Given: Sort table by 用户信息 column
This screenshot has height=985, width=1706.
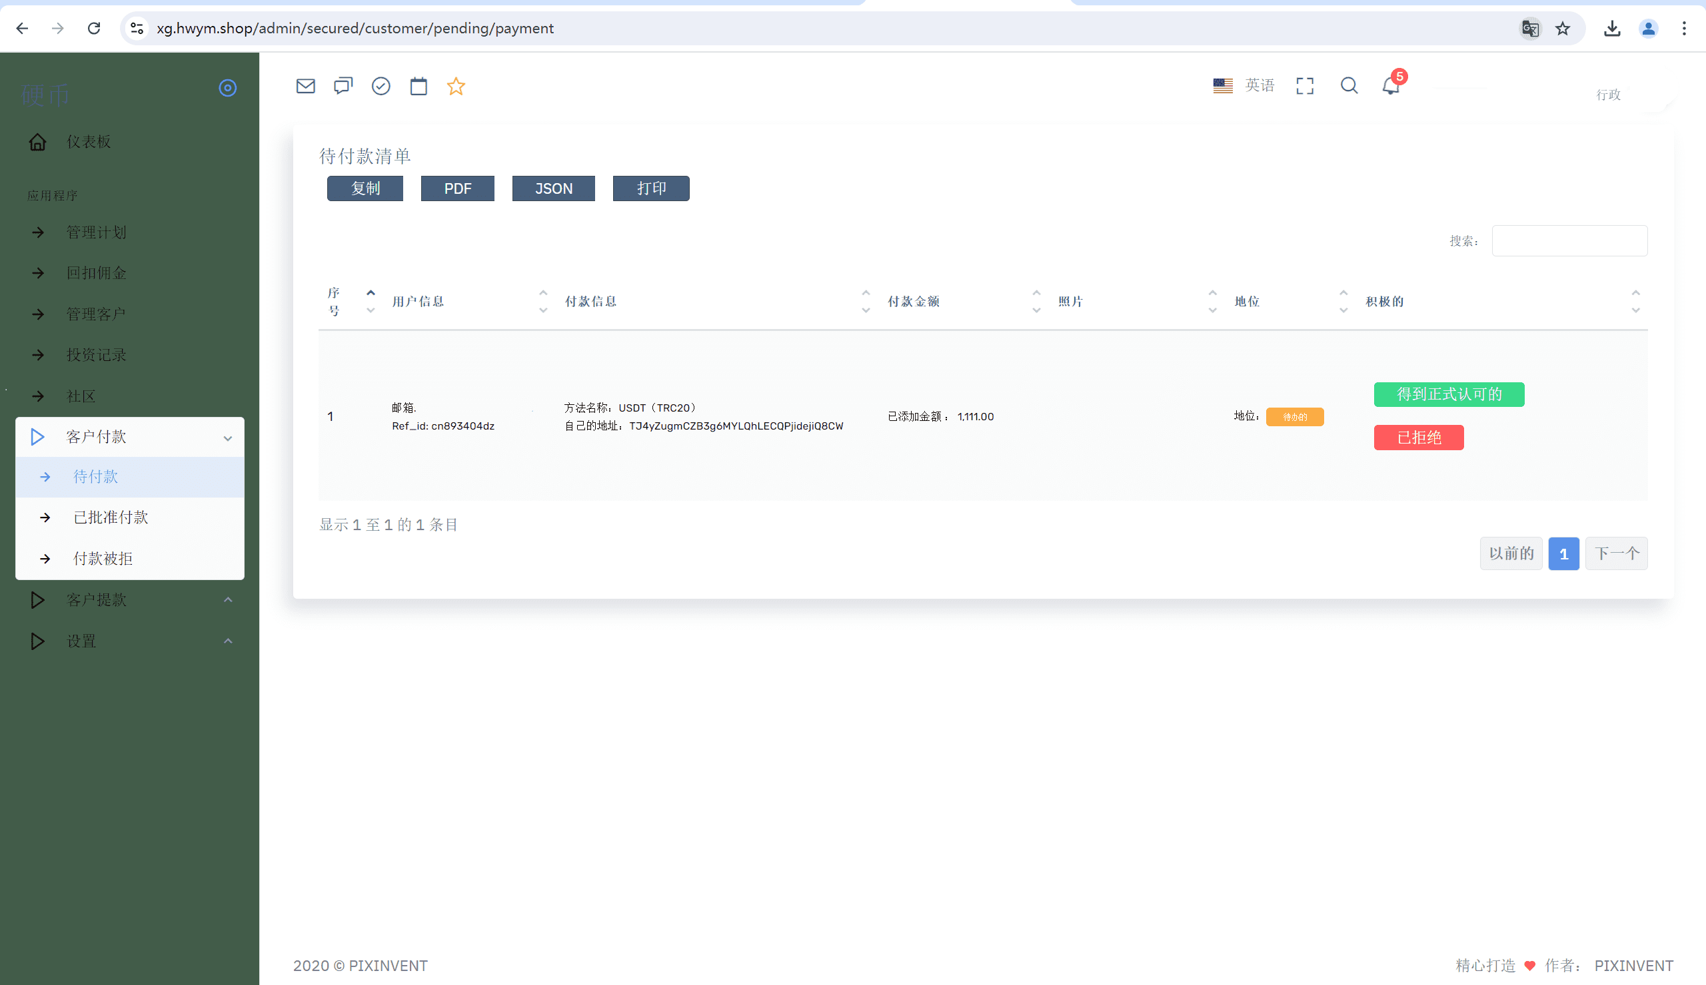Looking at the screenshot, I should pos(469,302).
